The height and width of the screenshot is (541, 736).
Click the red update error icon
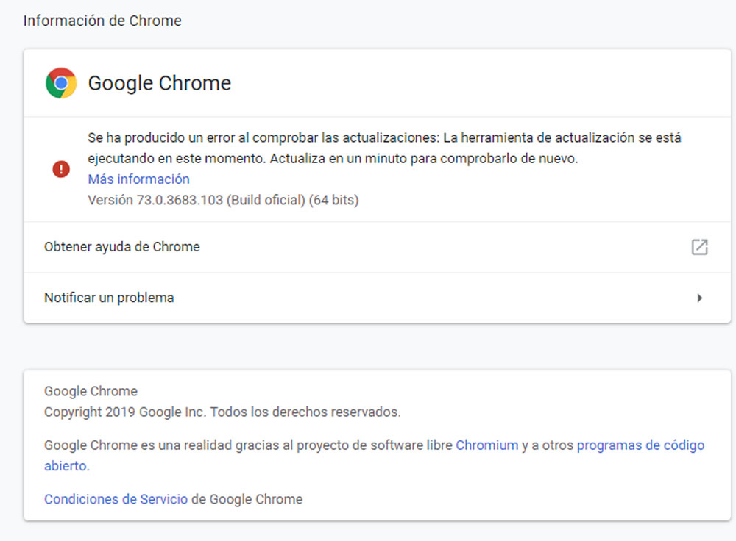point(61,169)
